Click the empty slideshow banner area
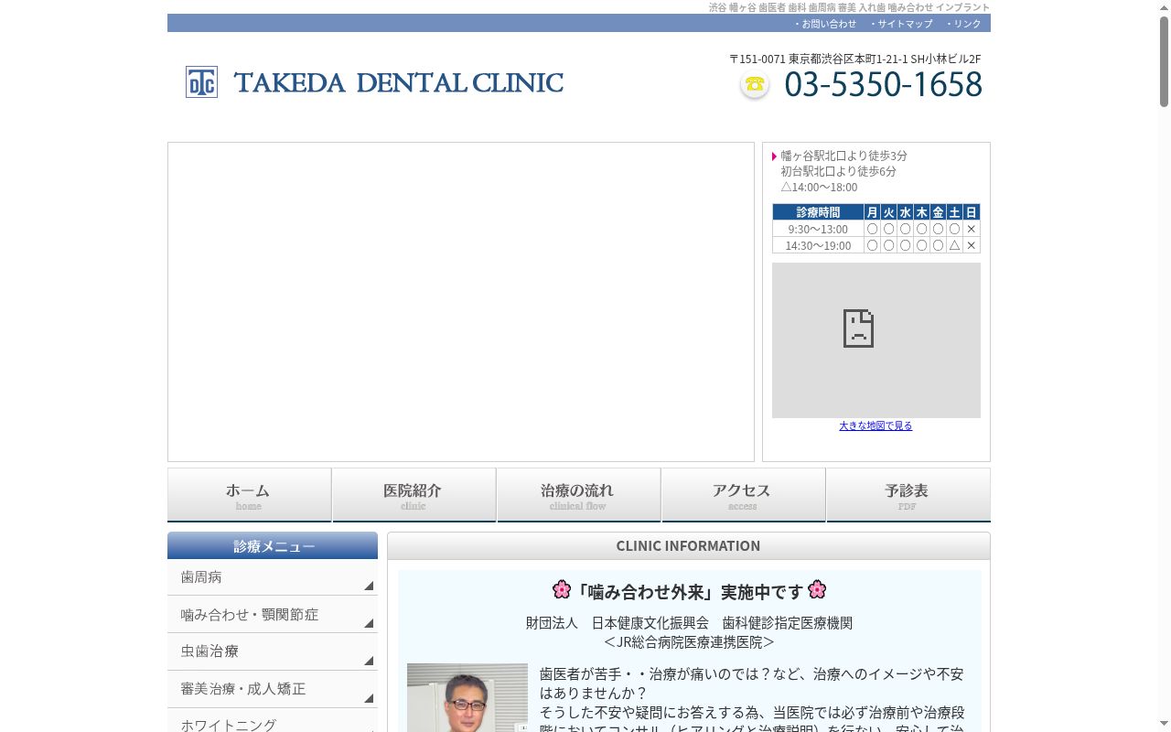 pyautogui.click(x=461, y=302)
